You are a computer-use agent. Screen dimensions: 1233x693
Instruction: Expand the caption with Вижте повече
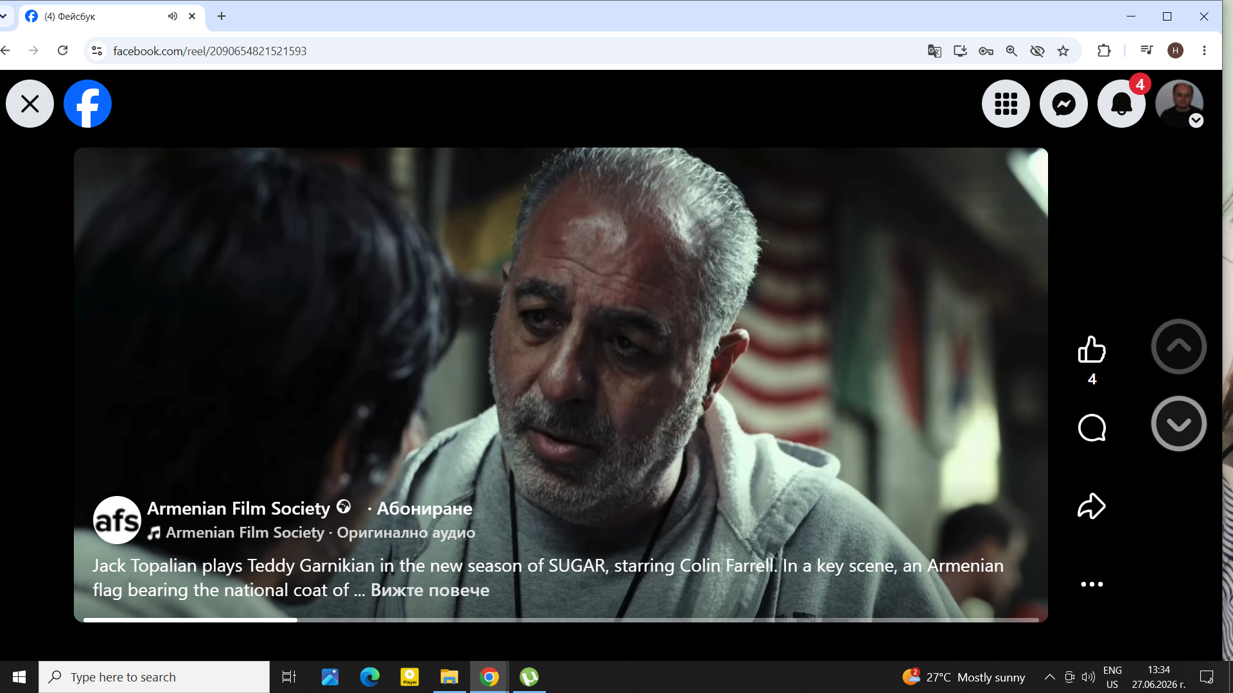pyautogui.click(x=430, y=590)
